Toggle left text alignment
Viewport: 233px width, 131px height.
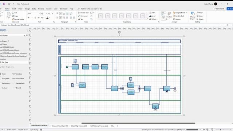(58, 18)
